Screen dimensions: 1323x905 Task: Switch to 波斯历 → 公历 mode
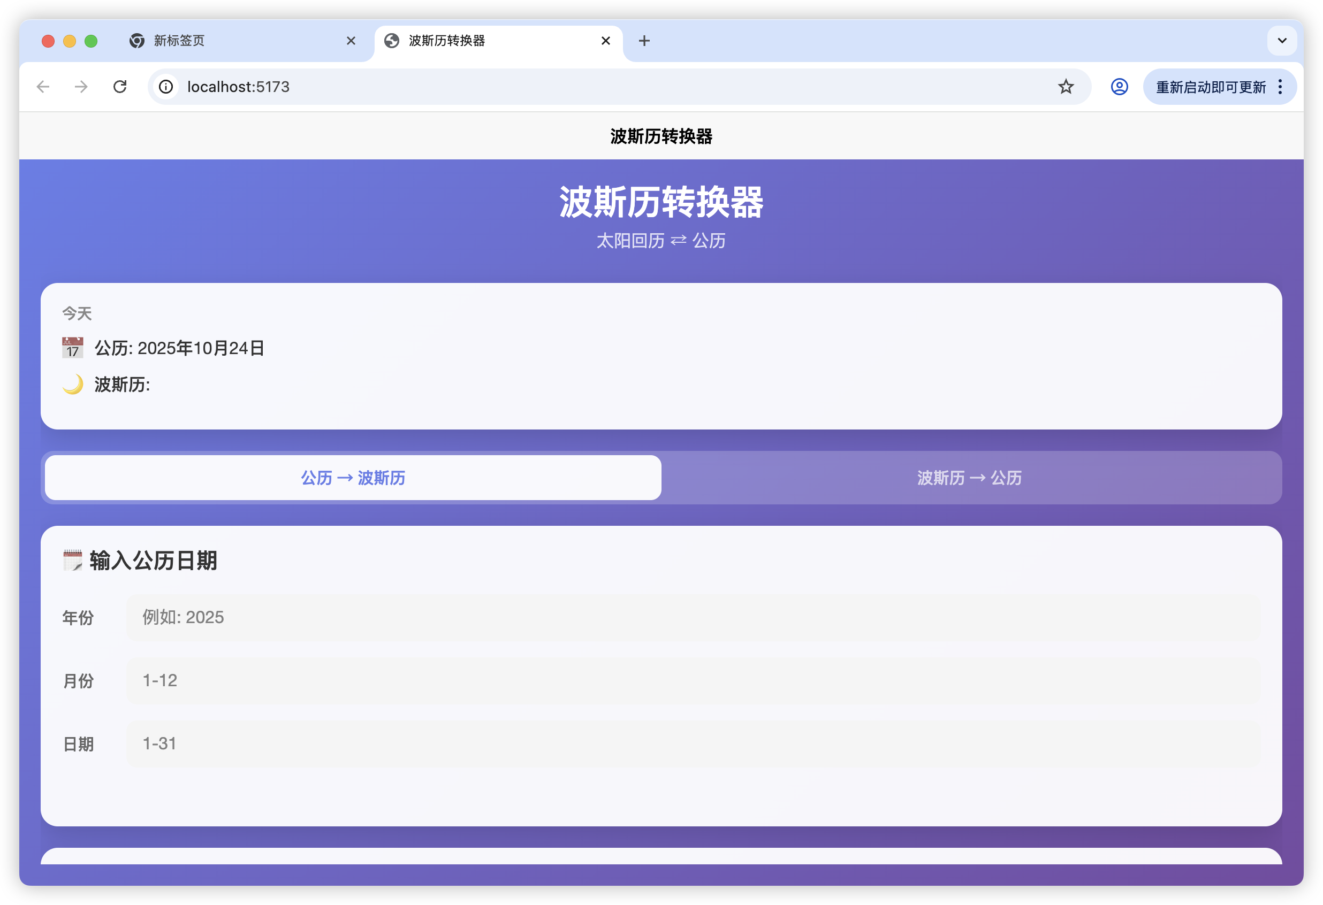969,478
